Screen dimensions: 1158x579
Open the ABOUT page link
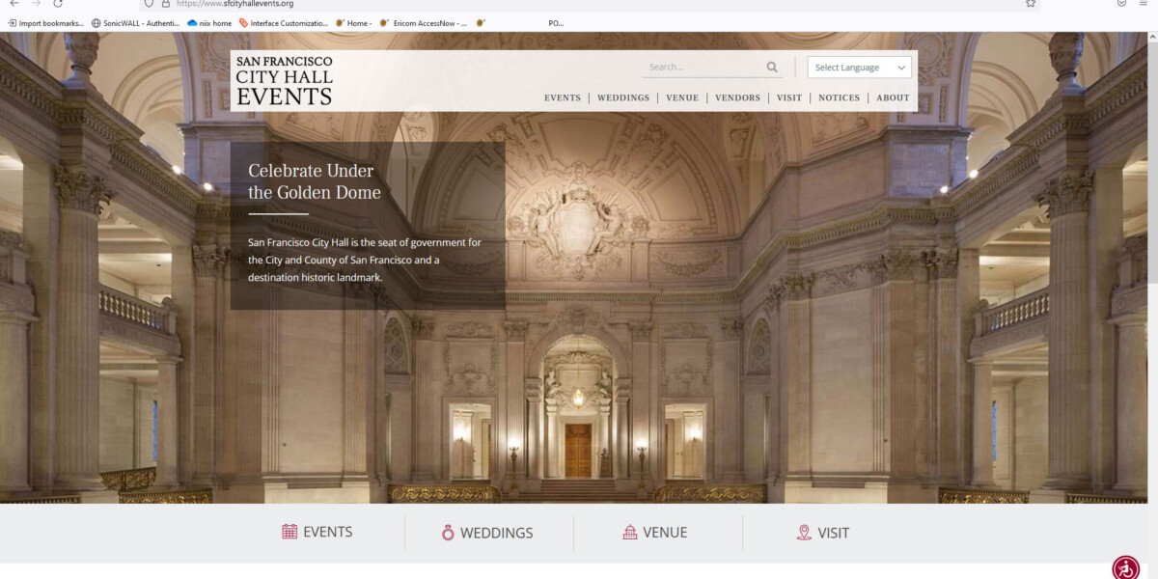(x=892, y=97)
